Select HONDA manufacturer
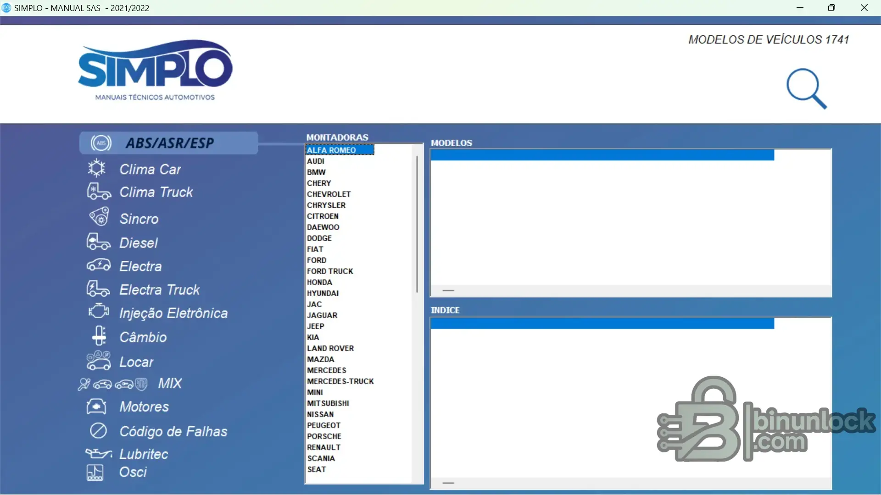Image resolution: width=881 pixels, height=495 pixels. [319, 282]
